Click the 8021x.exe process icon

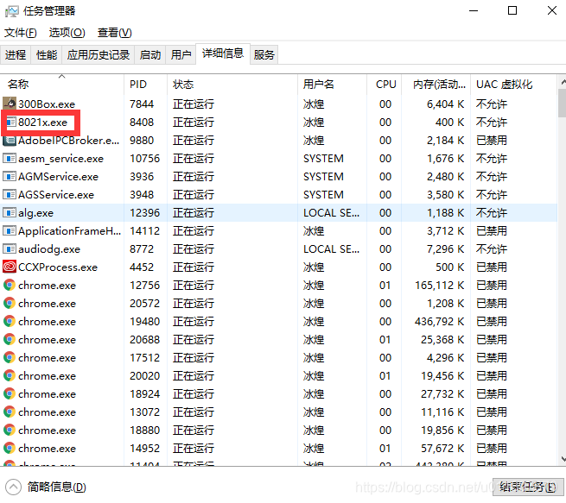point(11,123)
